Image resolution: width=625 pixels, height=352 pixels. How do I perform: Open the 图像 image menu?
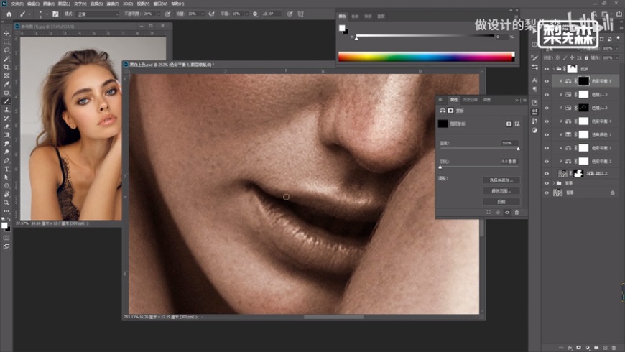tap(47, 4)
